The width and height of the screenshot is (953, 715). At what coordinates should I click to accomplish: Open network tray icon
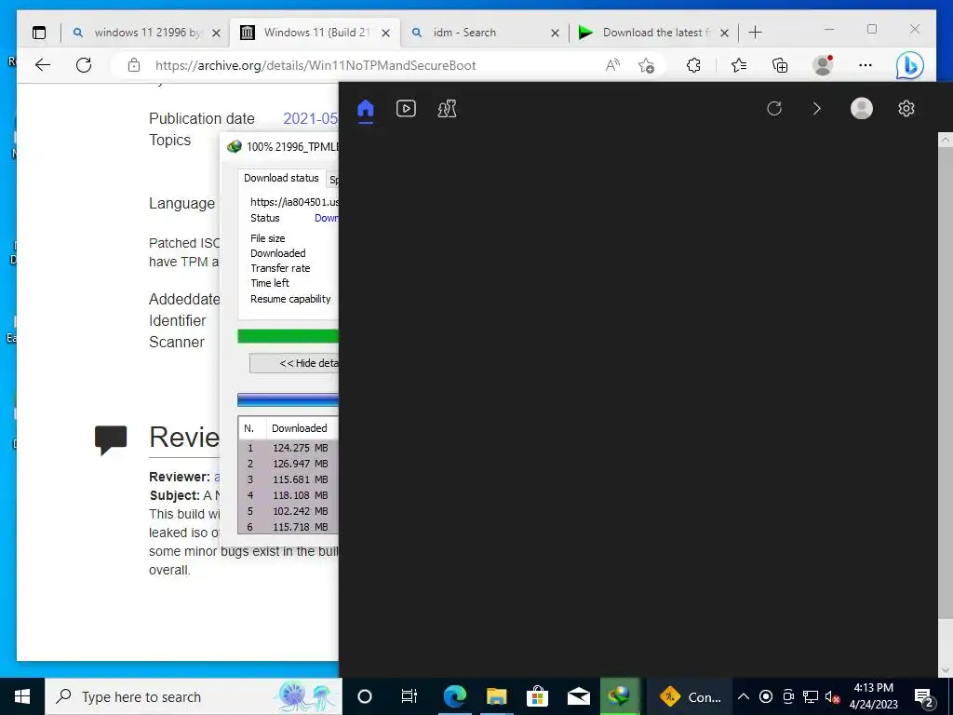click(x=811, y=696)
